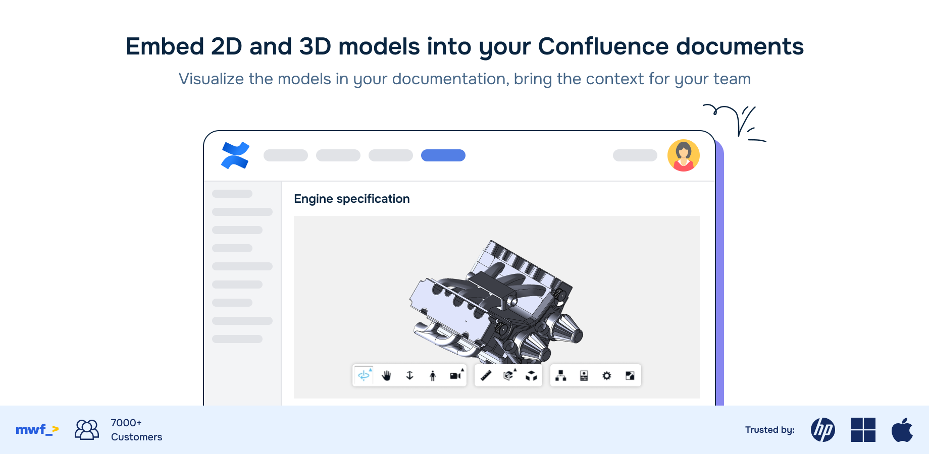Click the highlighted blue navigation tab
This screenshot has height=454, width=929.
[443, 155]
